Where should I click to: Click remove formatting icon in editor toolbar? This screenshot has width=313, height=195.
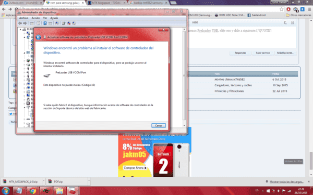pyautogui.click(x=285, y=23)
